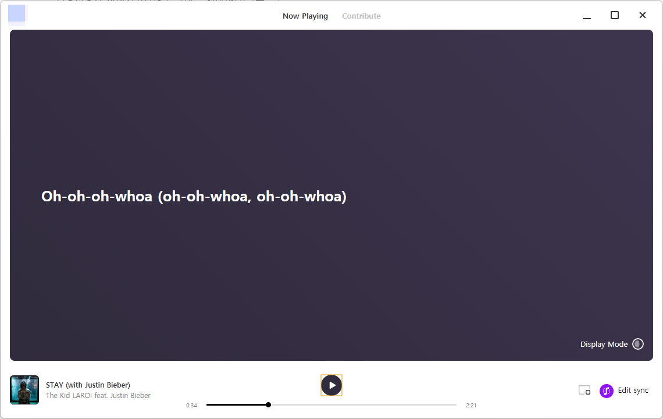Viewport: 663px width, 419px height.
Task: Maximize the lyrics window
Action: [615, 15]
